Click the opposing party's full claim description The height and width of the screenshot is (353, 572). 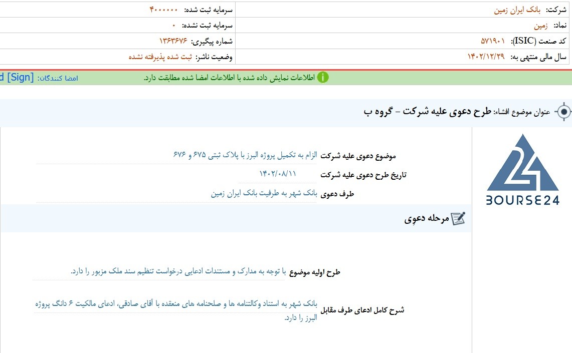[x=176, y=310]
